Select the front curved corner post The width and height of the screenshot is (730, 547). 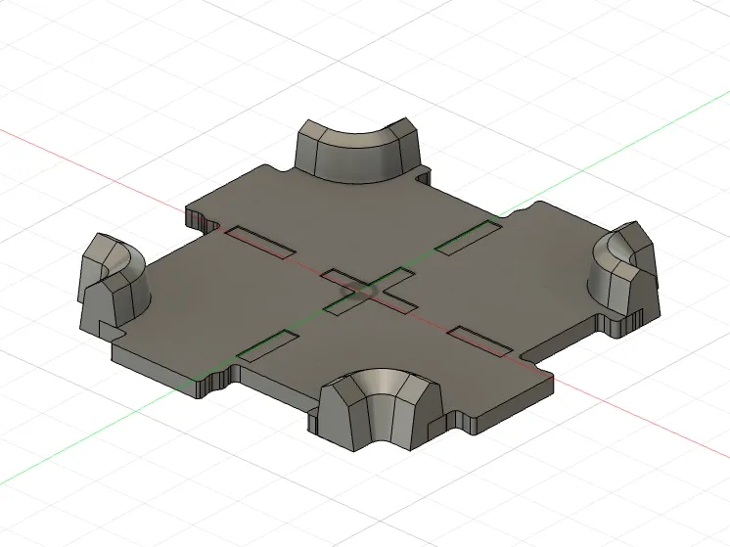380,410
